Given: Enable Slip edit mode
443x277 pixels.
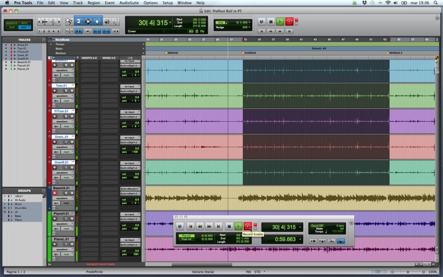Looking at the screenshot, I should click(x=12, y=27).
